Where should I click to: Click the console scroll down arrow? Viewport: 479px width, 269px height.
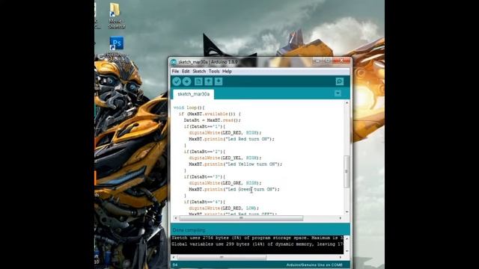tap(347, 251)
